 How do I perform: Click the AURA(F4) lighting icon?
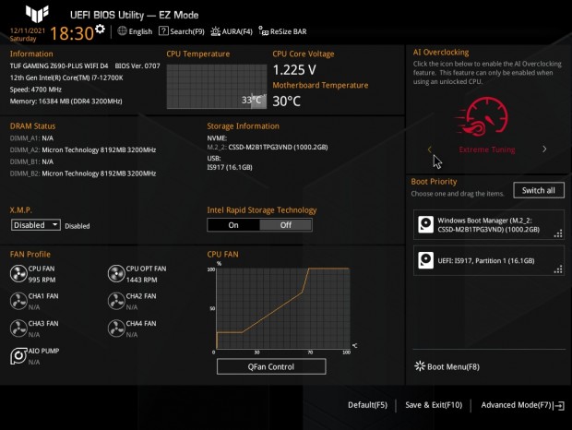point(215,31)
